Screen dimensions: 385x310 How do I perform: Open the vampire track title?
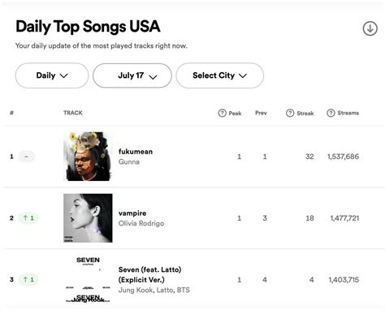[x=132, y=213]
